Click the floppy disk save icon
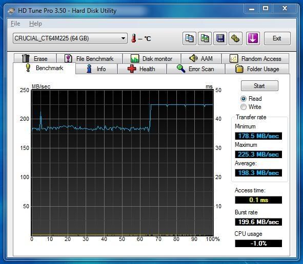Screen dimensions: 303x264 click(220, 38)
